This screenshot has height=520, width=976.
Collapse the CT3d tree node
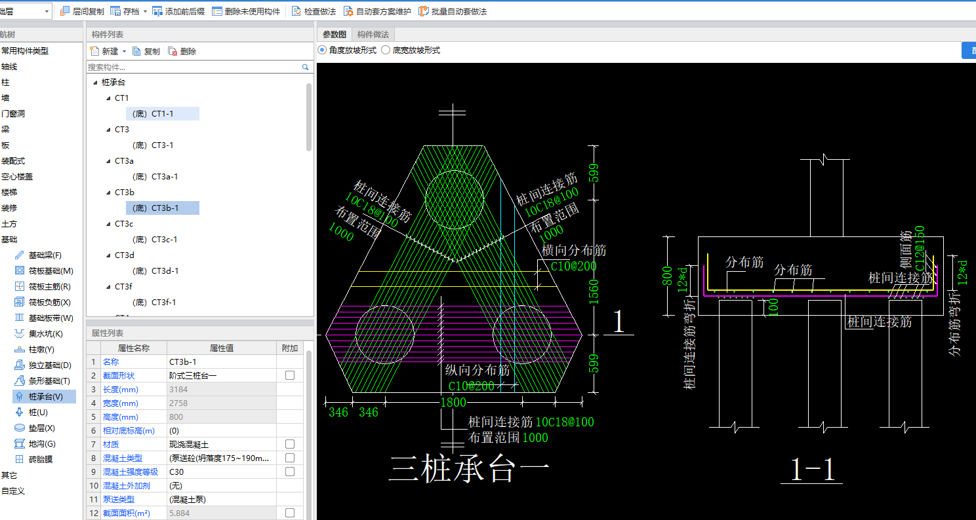(109, 255)
